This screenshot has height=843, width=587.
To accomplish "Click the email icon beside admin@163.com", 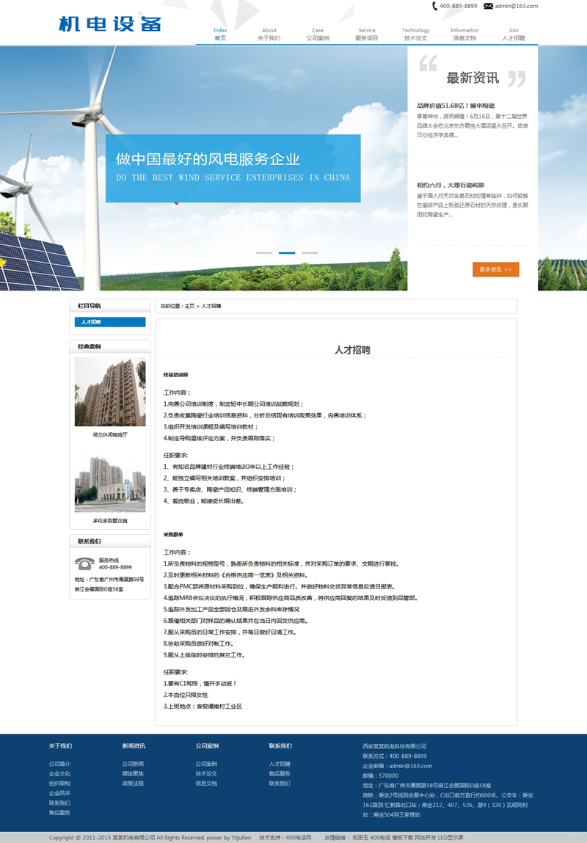I will (490, 6).
